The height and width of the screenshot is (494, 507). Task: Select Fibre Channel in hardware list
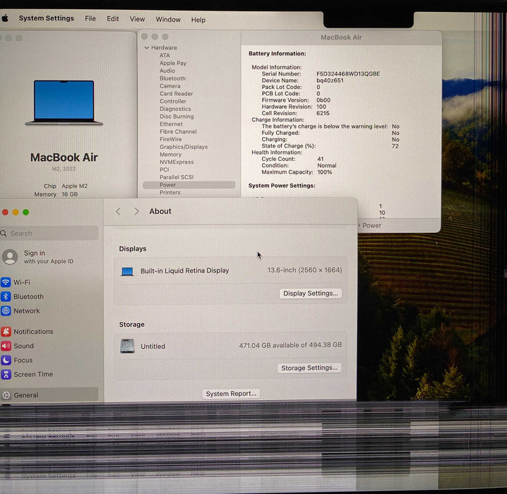coord(178,131)
